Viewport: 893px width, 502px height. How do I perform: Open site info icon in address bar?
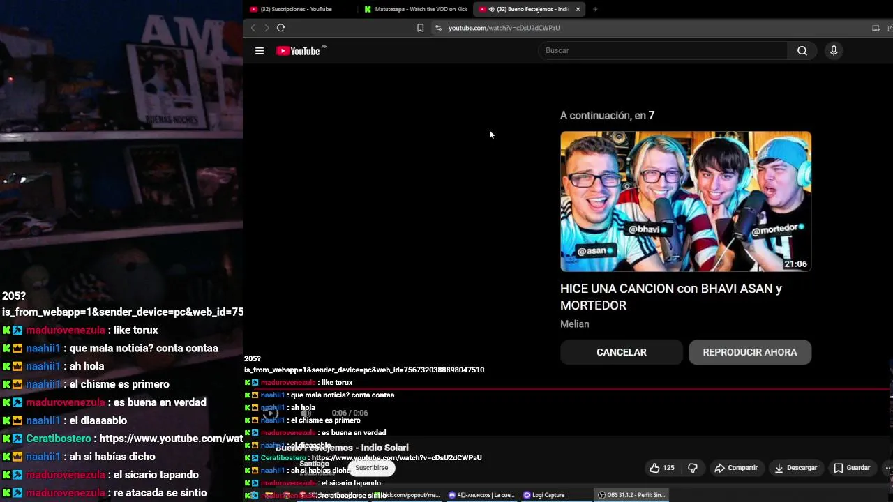pyautogui.click(x=438, y=28)
